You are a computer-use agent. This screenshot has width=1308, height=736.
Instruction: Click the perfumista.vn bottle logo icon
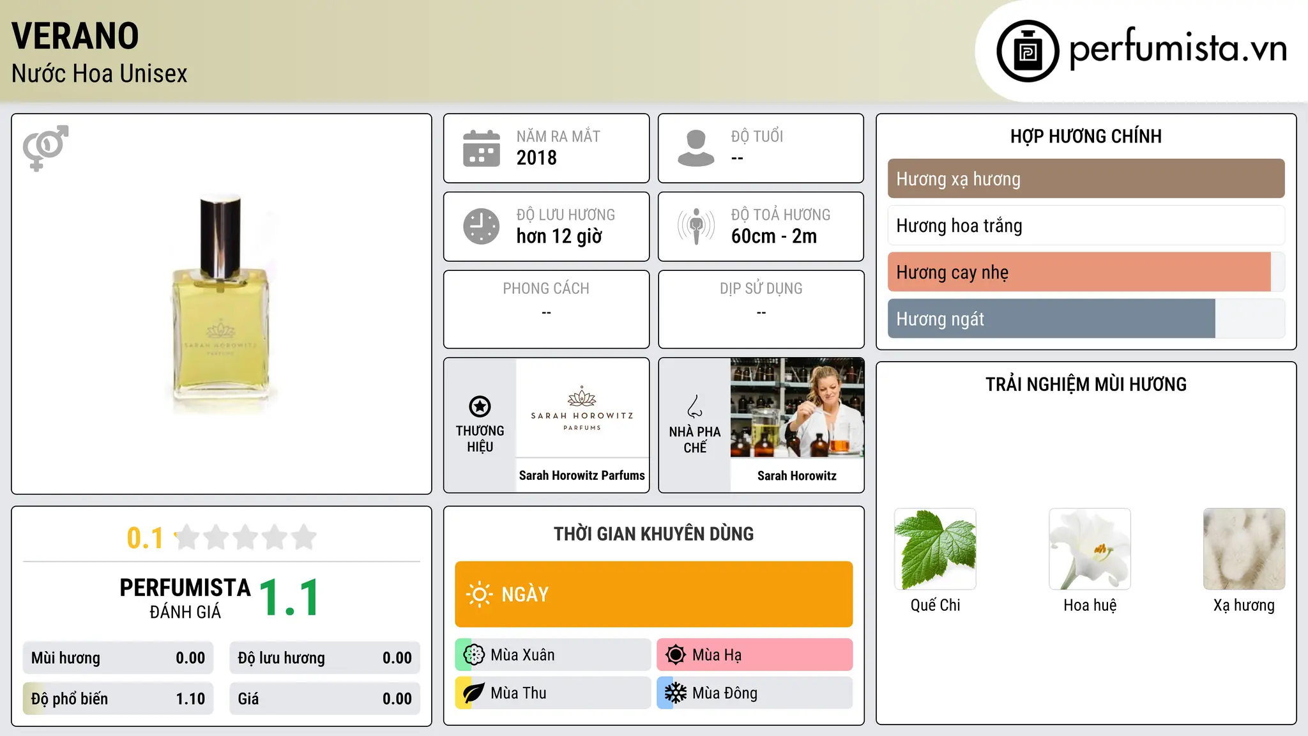point(1028,51)
